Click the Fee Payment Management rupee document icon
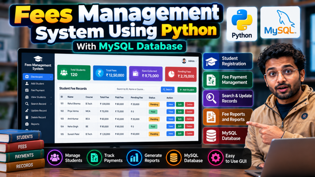This screenshot has width=315, height=177. [211, 80]
